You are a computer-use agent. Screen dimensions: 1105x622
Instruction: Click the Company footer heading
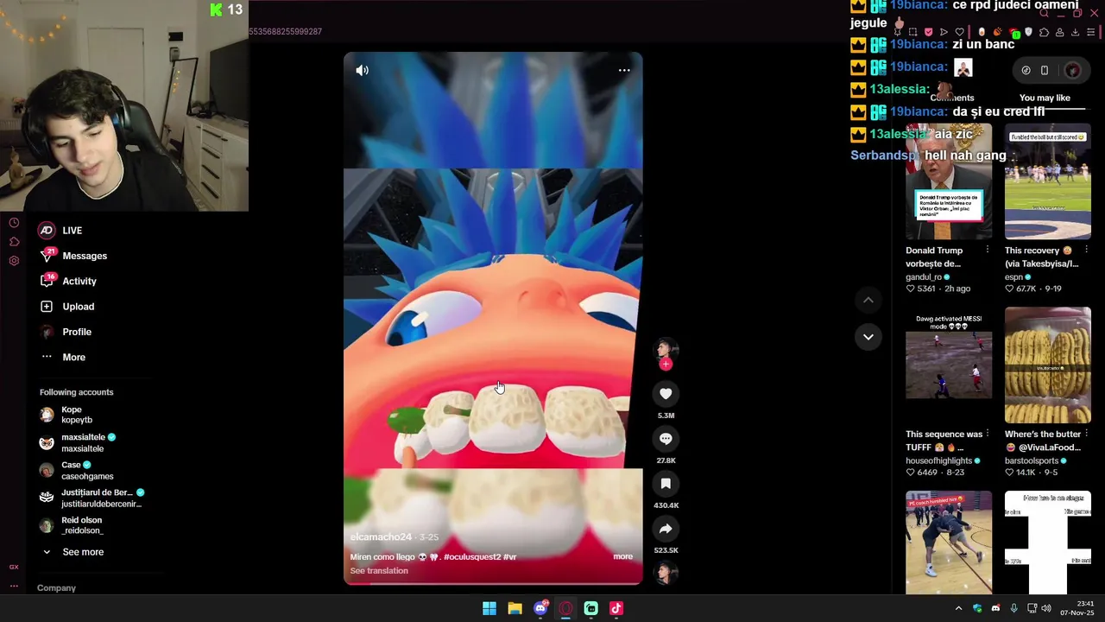click(56, 588)
